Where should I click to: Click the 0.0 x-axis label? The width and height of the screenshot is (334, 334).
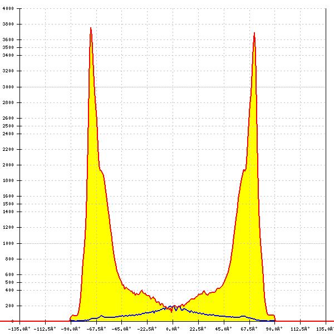click(x=173, y=329)
